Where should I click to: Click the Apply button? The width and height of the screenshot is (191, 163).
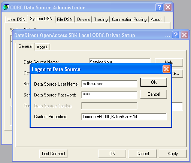(x=173, y=154)
